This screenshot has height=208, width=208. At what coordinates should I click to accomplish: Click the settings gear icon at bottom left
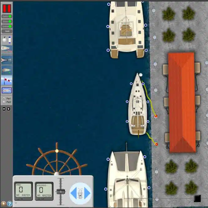3,204
